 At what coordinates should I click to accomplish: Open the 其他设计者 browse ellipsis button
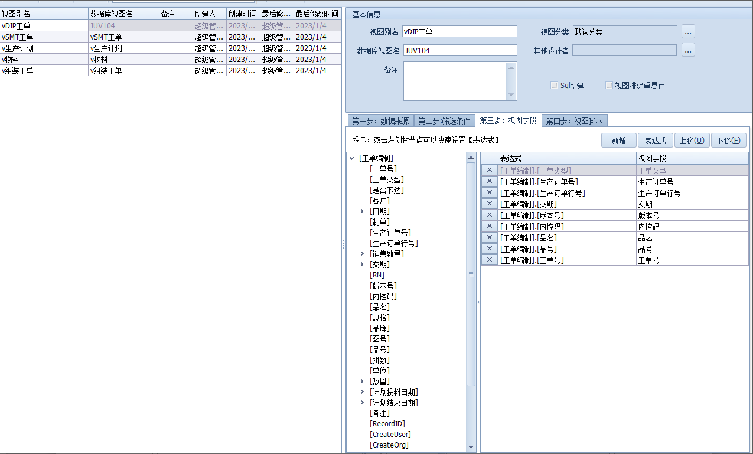pos(688,51)
